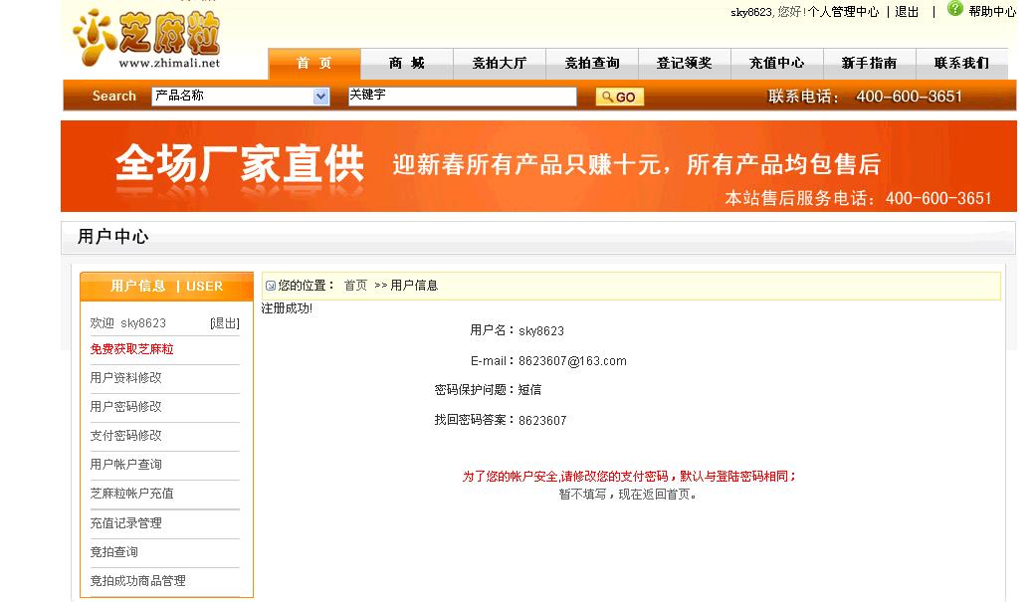Click the location breadcrumb arrow icon
Screen dimensions: 1036x602
click(x=271, y=286)
